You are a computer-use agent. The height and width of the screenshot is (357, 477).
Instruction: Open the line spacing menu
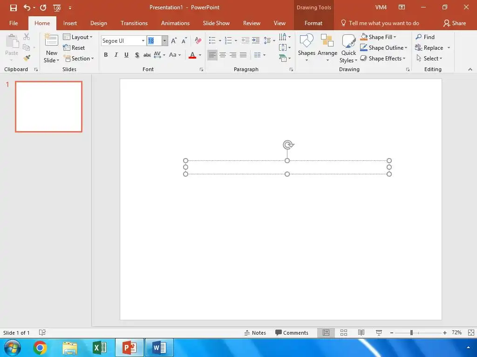(269, 40)
